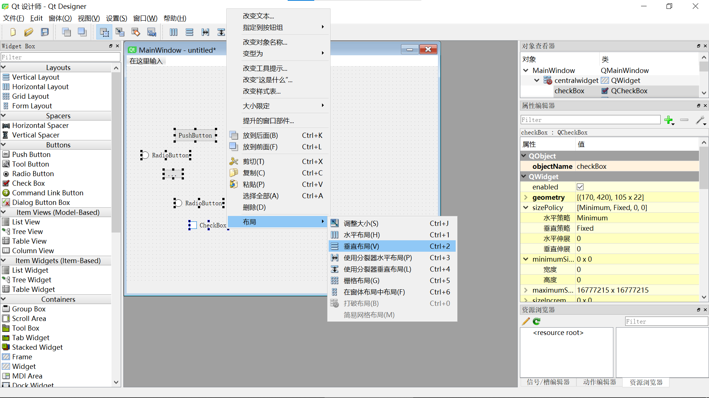Switch to the 动作编辑器 tab
Screen dimensions: 709x398
[x=600, y=383]
